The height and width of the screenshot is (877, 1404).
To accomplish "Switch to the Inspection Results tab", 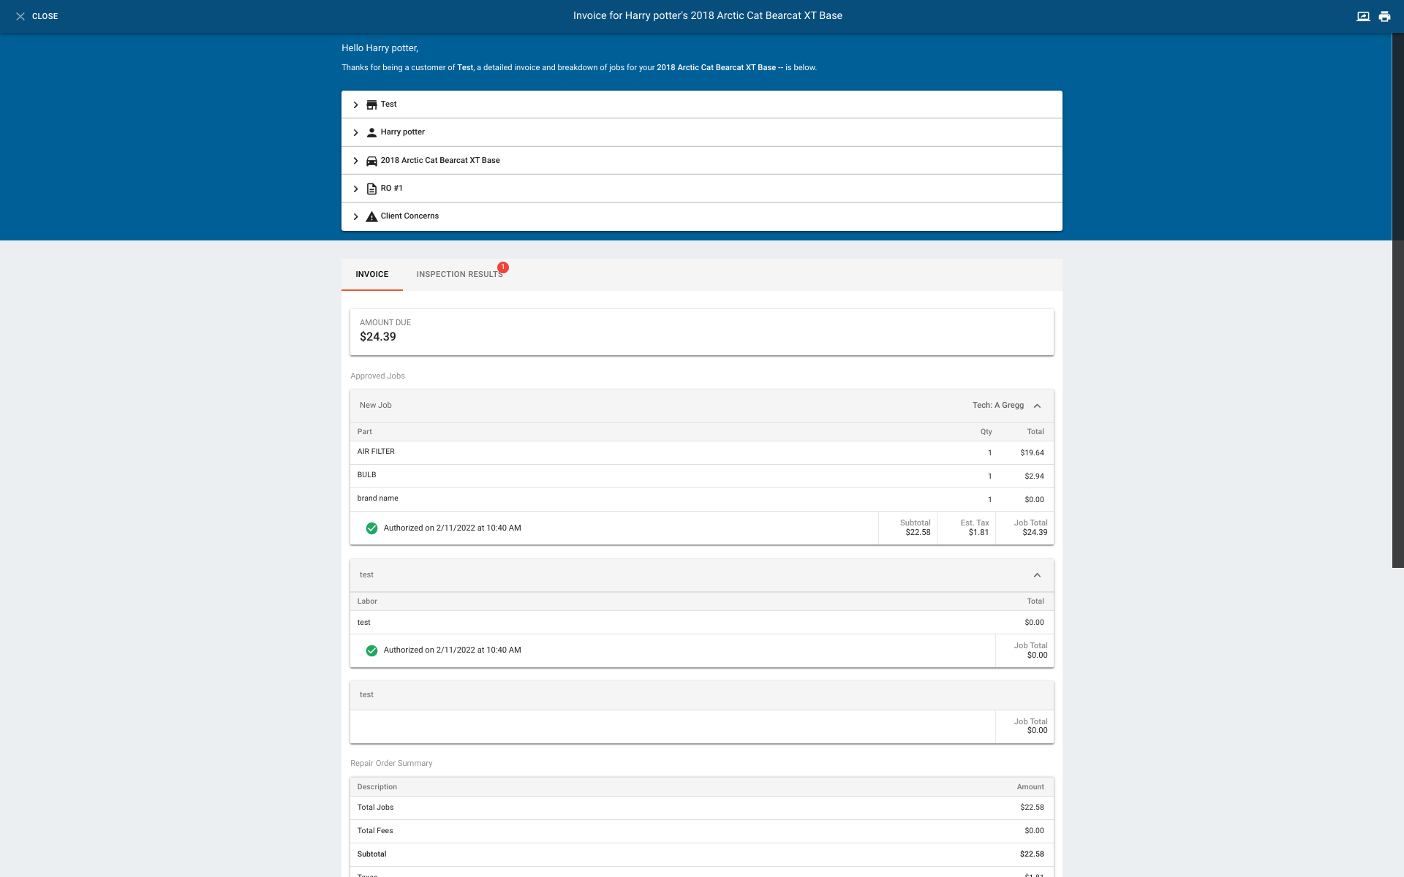I will tap(460, 274).
